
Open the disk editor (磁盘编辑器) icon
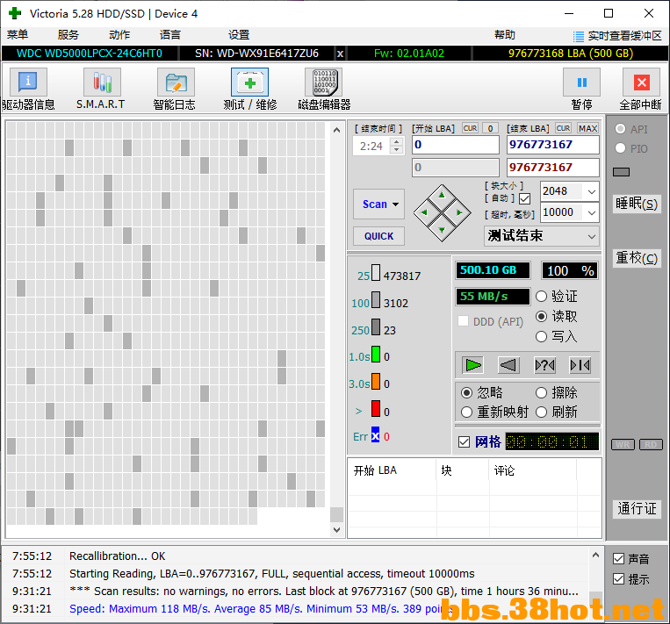coord(324,82)
